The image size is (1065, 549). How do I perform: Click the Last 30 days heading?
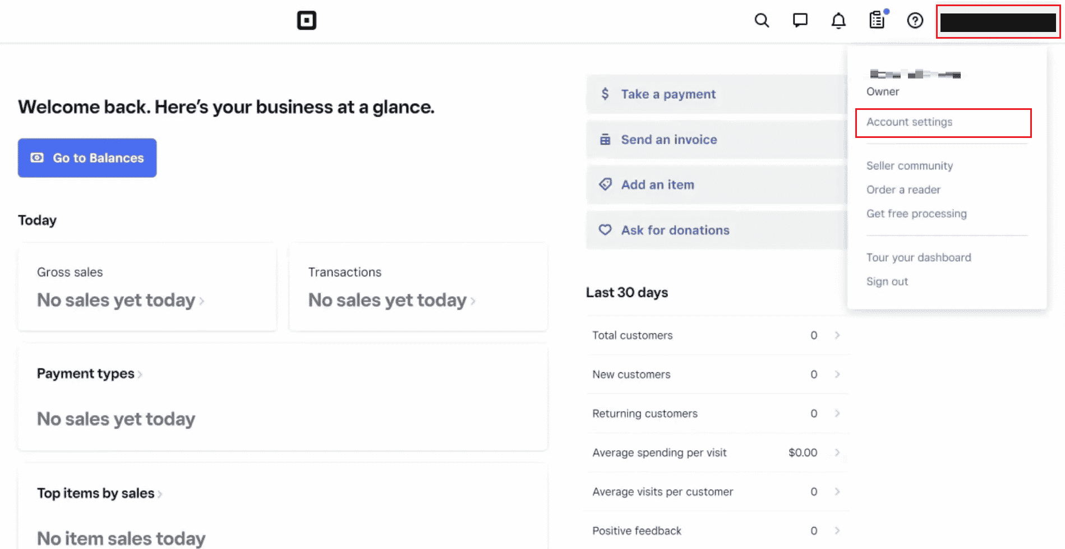(x=627, y=292)
